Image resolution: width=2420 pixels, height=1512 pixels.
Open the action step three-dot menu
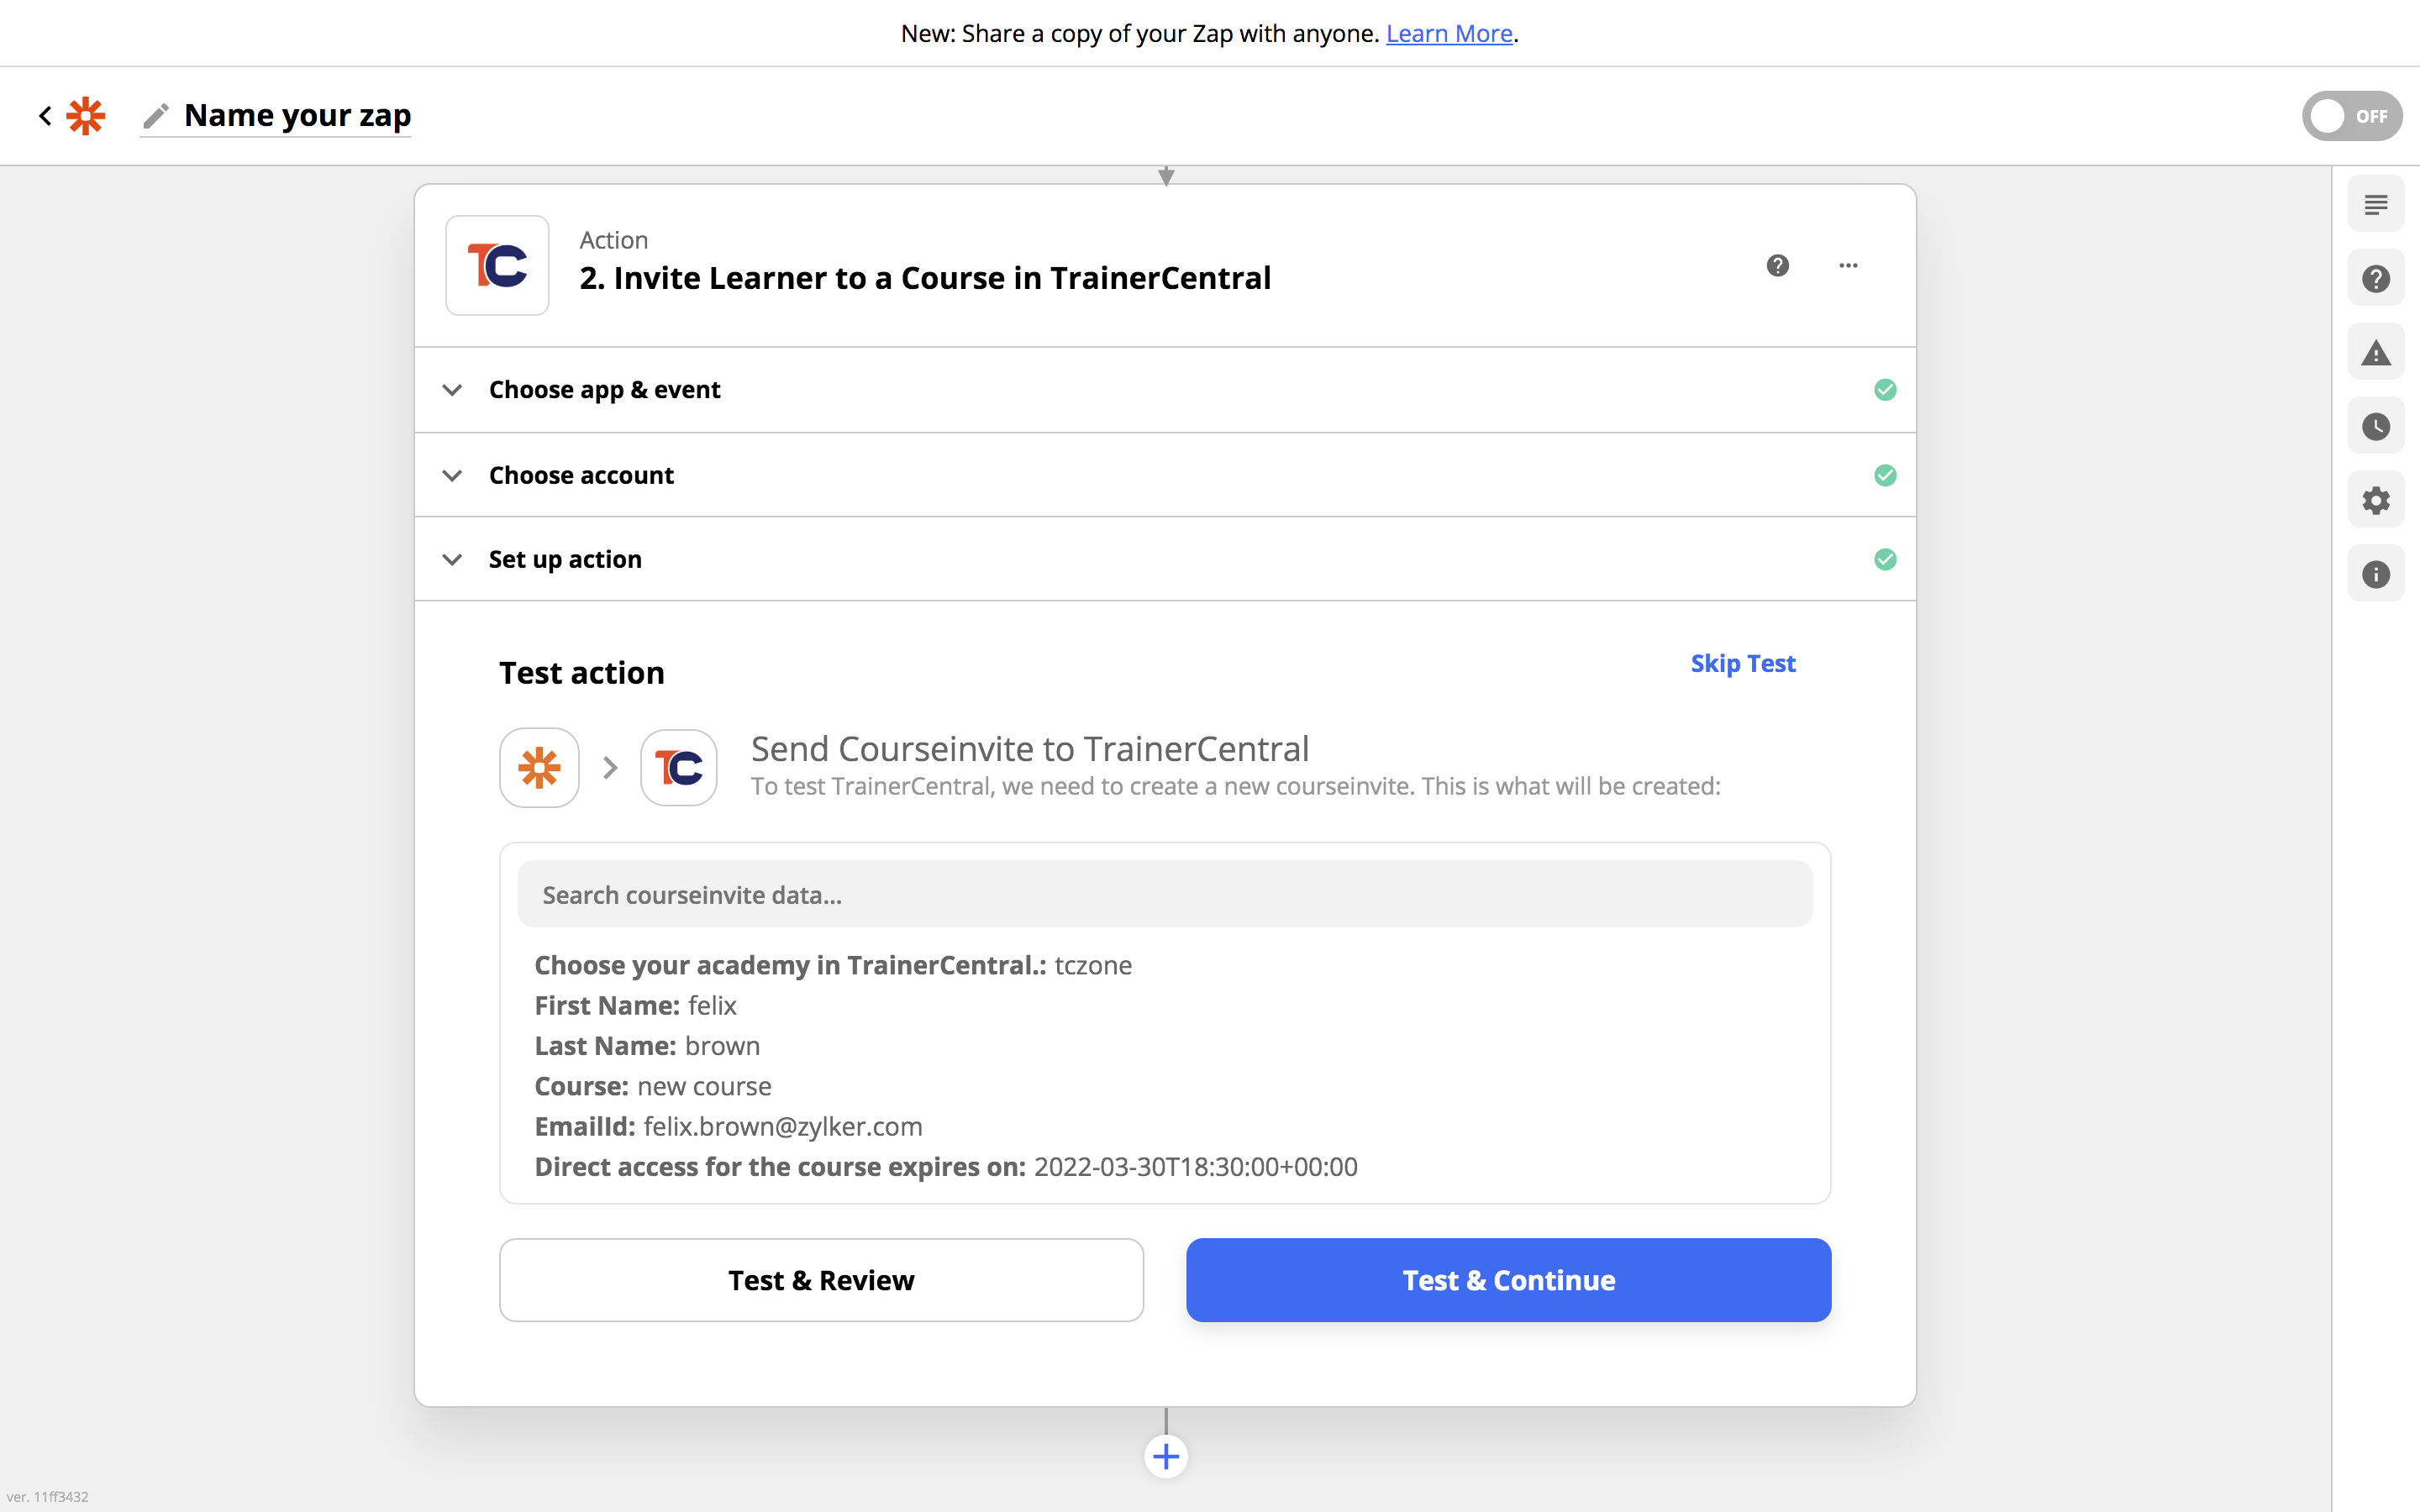(x=1848, y=266)
